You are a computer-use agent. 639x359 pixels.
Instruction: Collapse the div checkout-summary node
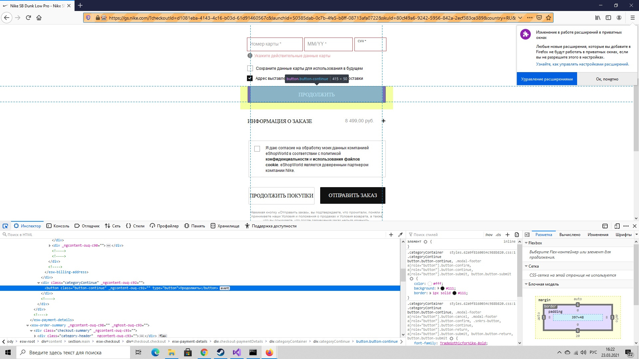pos(31,331)
